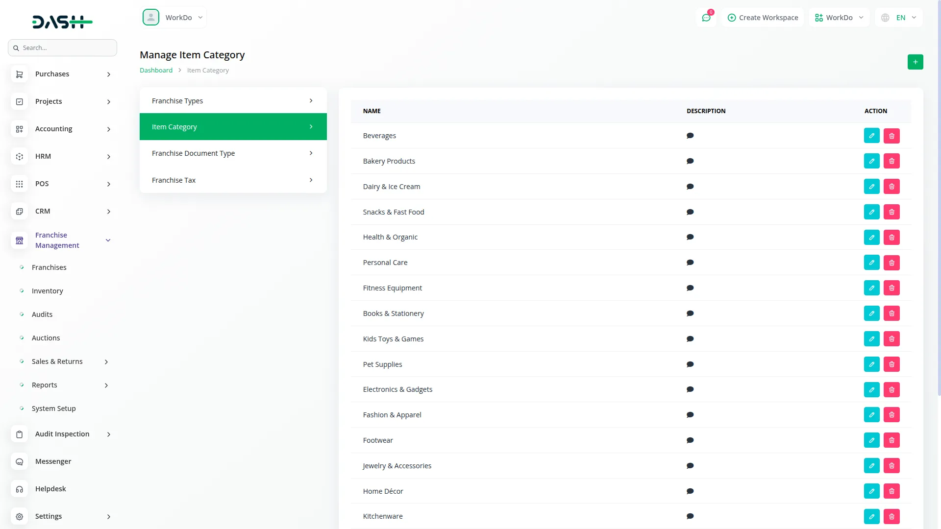Go to Dashboard breadcrumb link
Screen dimensions: 941x529
tap(156, 71)
